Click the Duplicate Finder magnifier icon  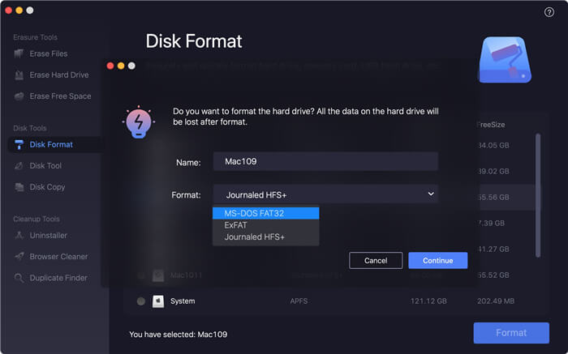[x=19, y=278]
